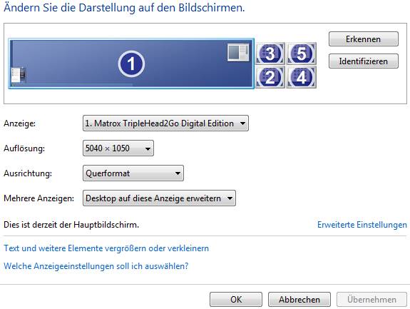Click the Identifizieren button

(364, 61)
